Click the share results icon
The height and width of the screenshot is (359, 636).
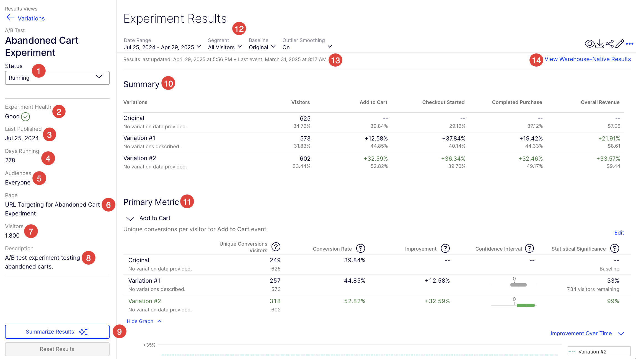point(609,44)
